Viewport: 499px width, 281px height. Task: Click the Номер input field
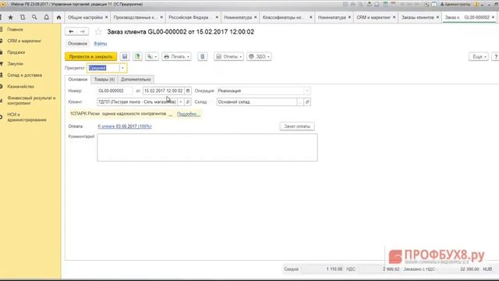point(115,91)
